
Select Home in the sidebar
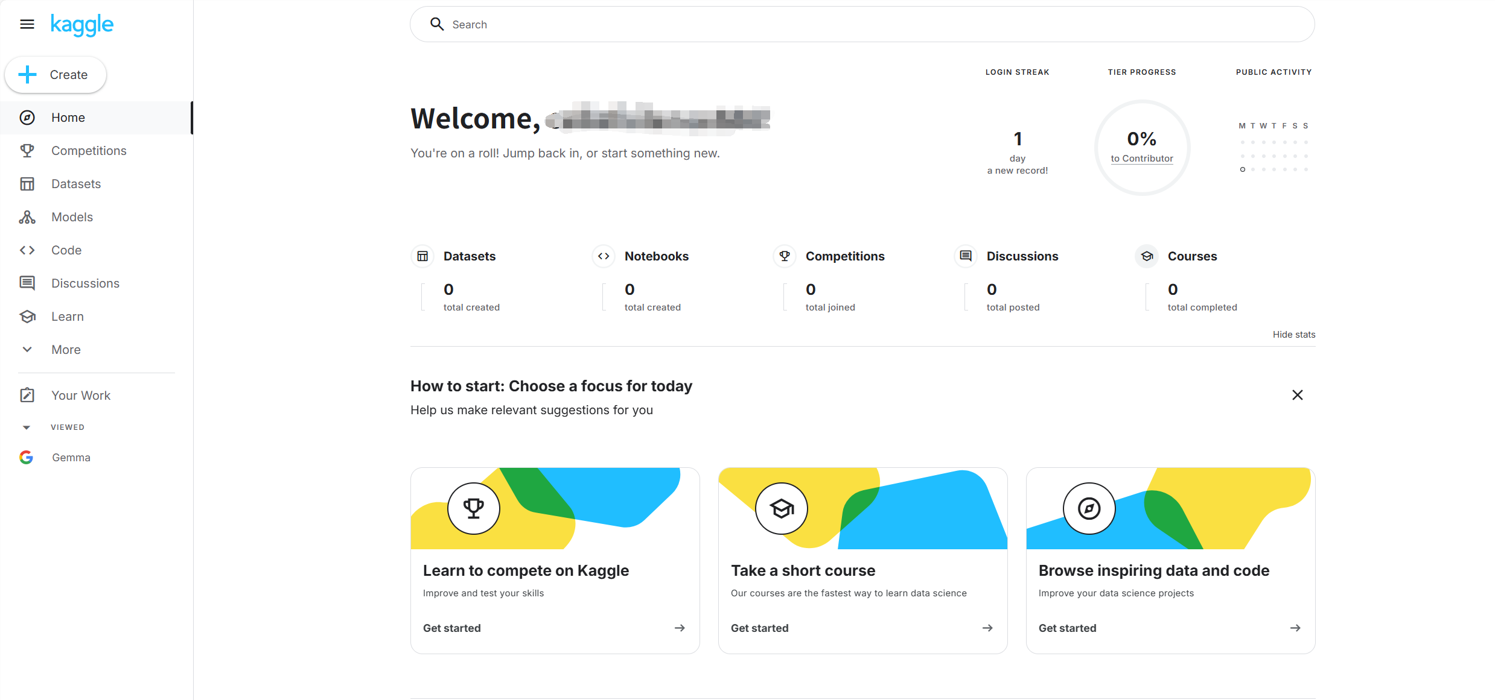click(68, 118)
